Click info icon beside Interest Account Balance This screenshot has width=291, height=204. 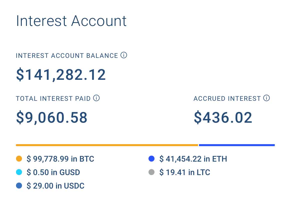(124, 55)
